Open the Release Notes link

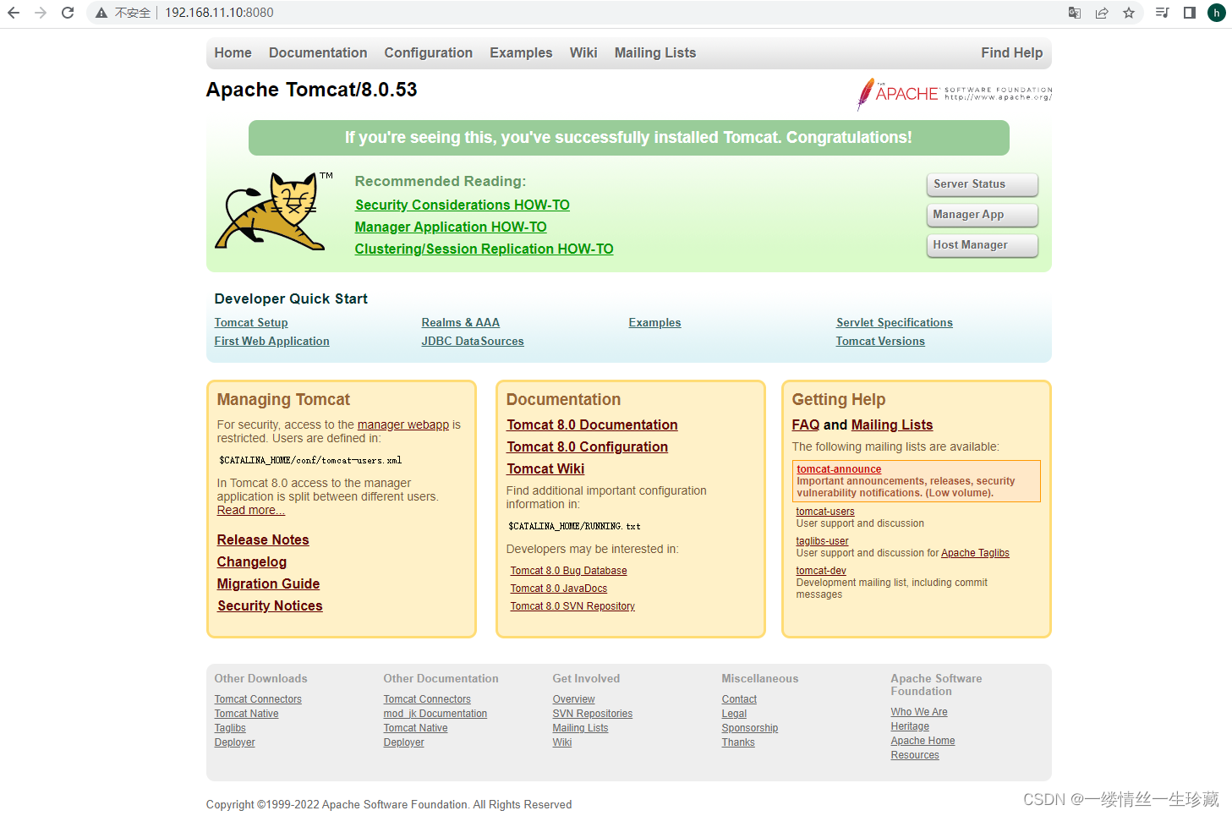[x=263, y=539]
